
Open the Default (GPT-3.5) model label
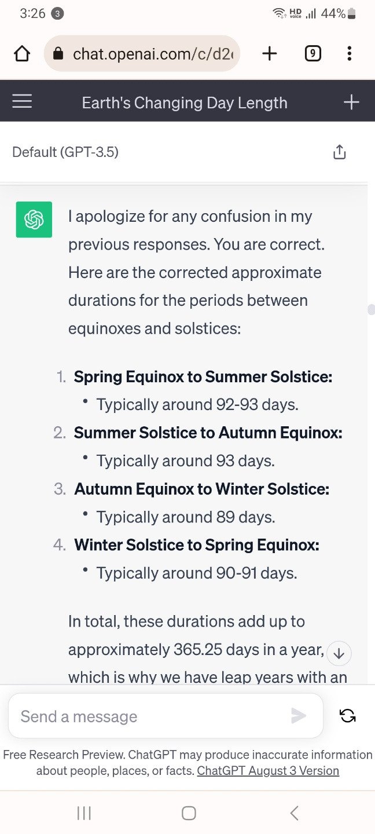pyautogui.click(x=65, y=152)
